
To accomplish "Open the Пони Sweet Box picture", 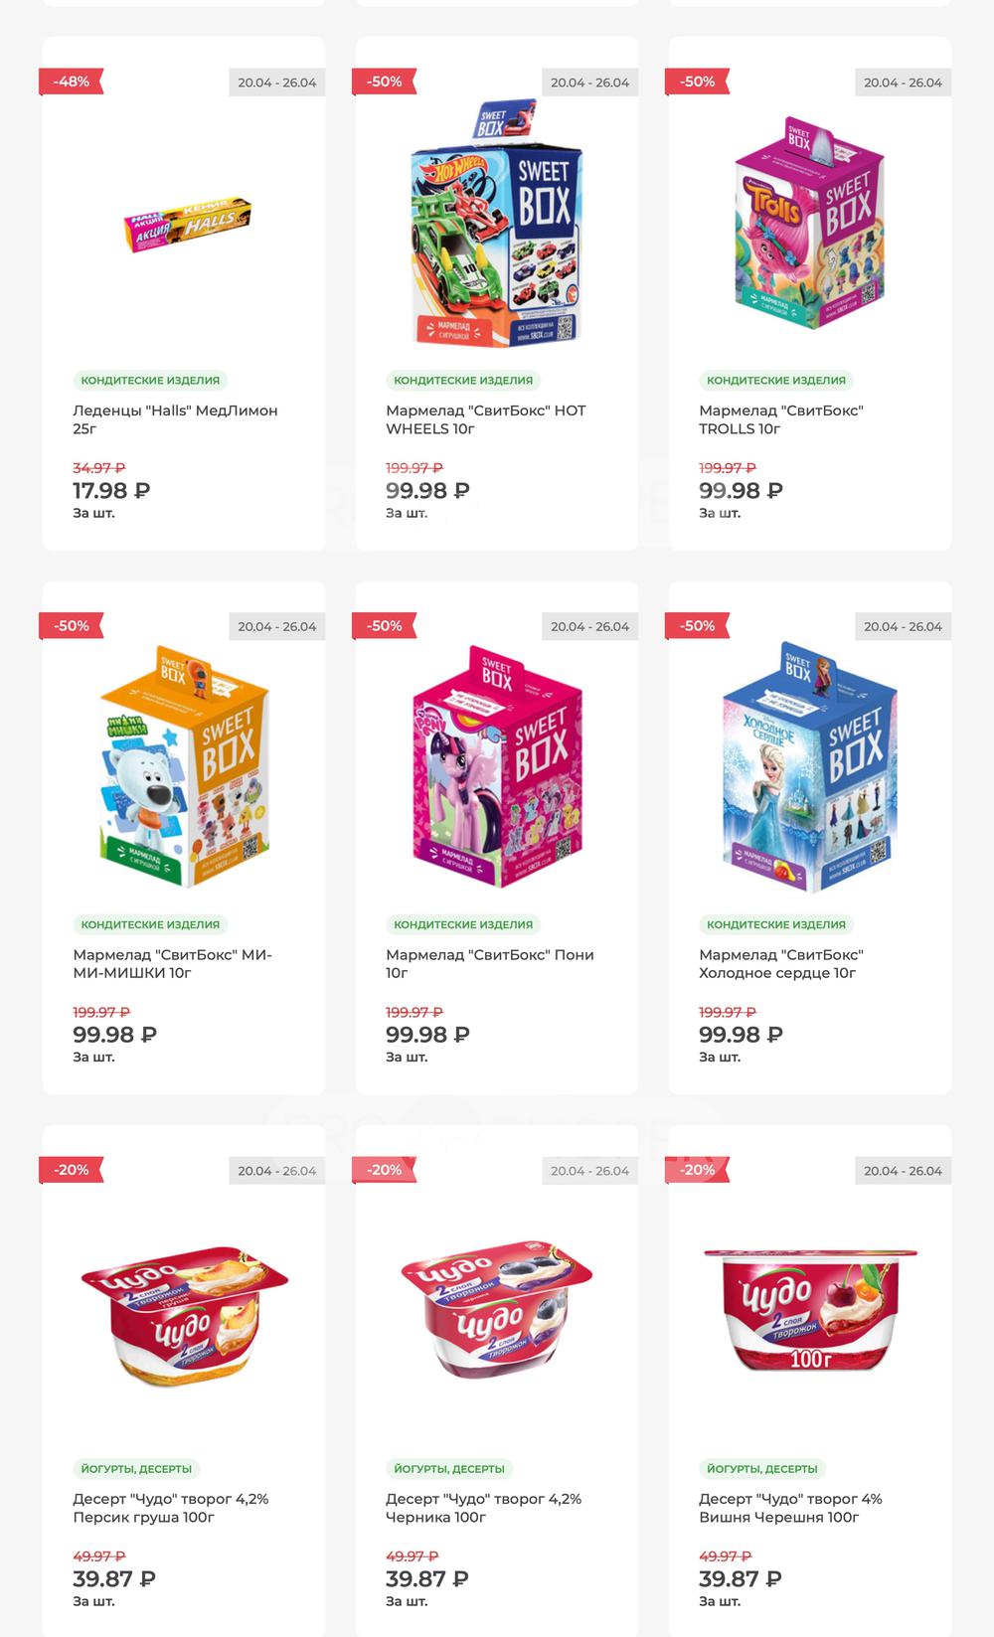I will coord(497,767).
